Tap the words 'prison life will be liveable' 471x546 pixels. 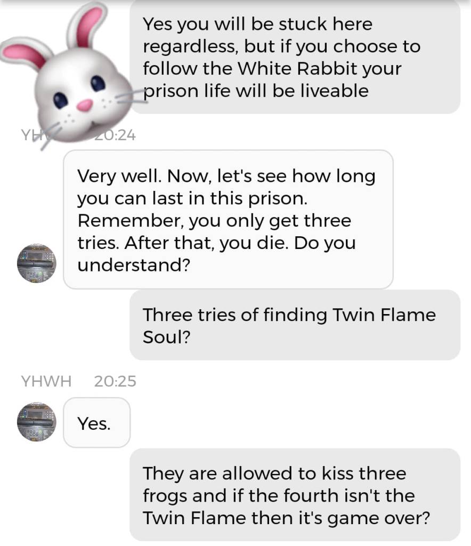[x=256, y=91]
